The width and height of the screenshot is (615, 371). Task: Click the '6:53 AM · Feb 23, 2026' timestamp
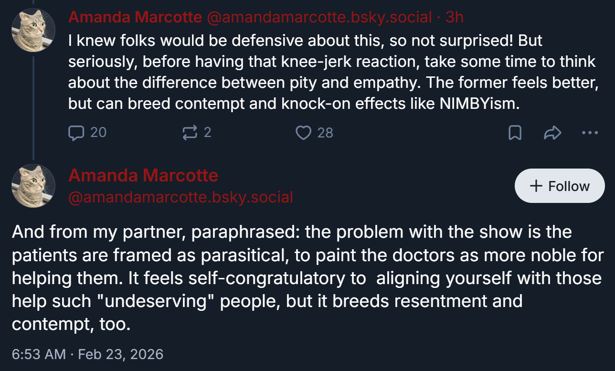point(87,354)
